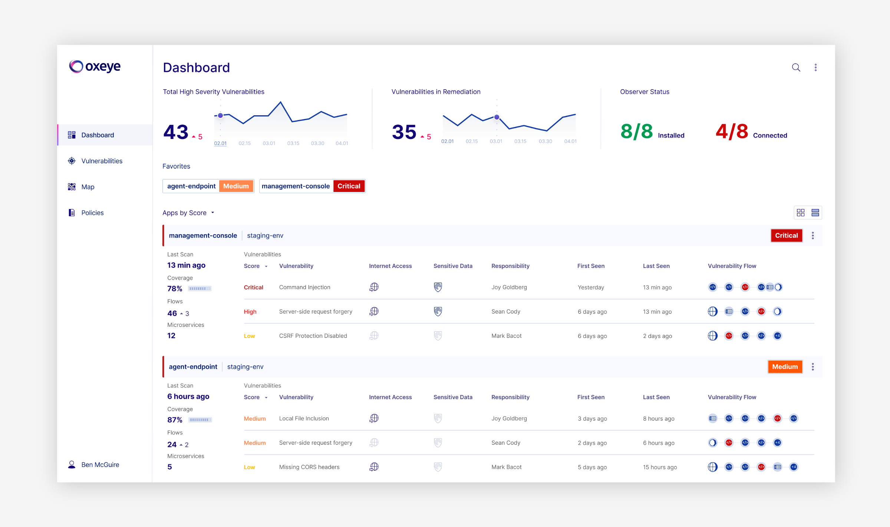This screenshot has height=527, width=890.
Task: Open Map in the sidebar
Action: coord(88,187)
